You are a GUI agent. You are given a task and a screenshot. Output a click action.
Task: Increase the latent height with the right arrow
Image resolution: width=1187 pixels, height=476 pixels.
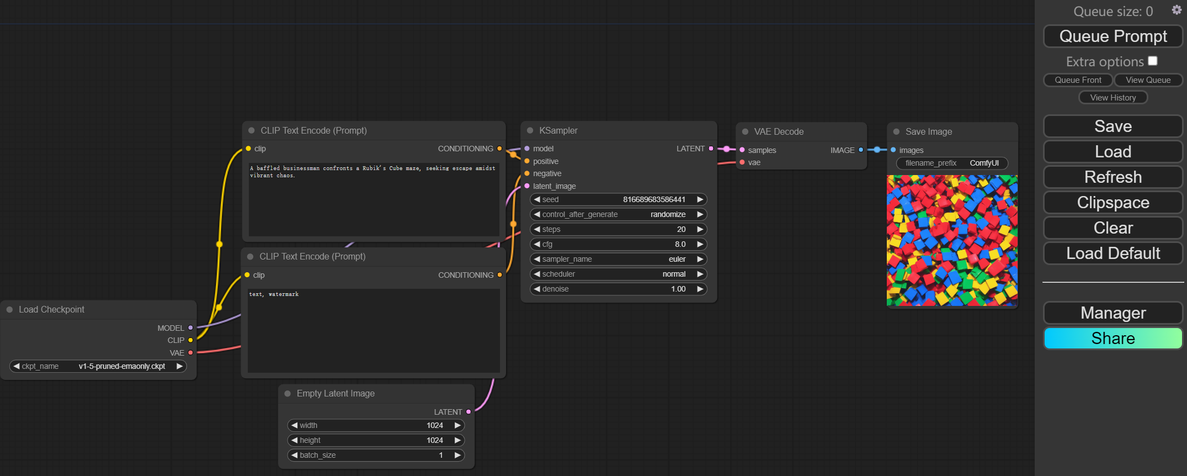457,440
